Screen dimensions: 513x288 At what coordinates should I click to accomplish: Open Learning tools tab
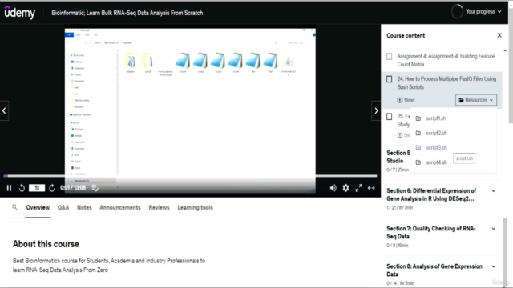pyautogui.click(x=195, y=207)
